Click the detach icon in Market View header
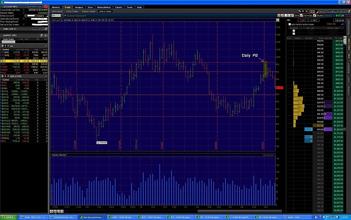 pos(45,35)
